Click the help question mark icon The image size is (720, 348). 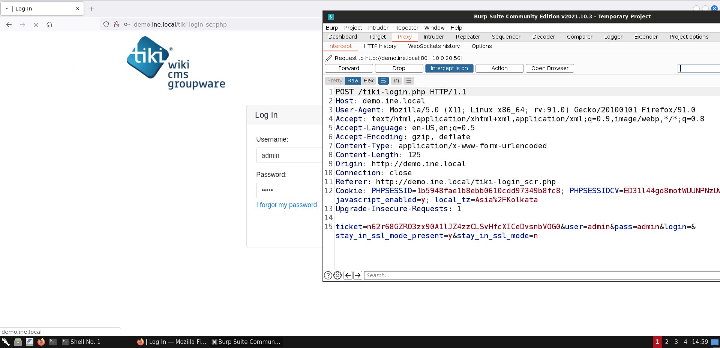click(x=328, y=275)
